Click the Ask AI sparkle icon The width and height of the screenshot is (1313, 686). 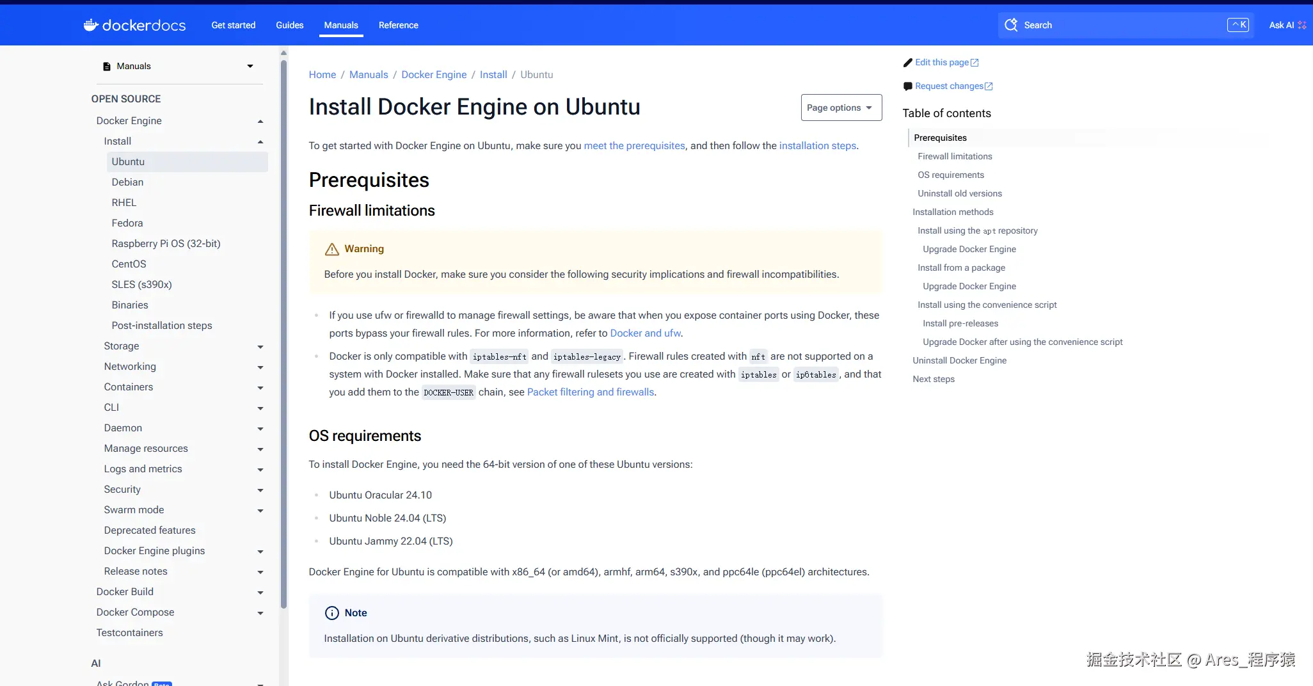coord(1301,25)
